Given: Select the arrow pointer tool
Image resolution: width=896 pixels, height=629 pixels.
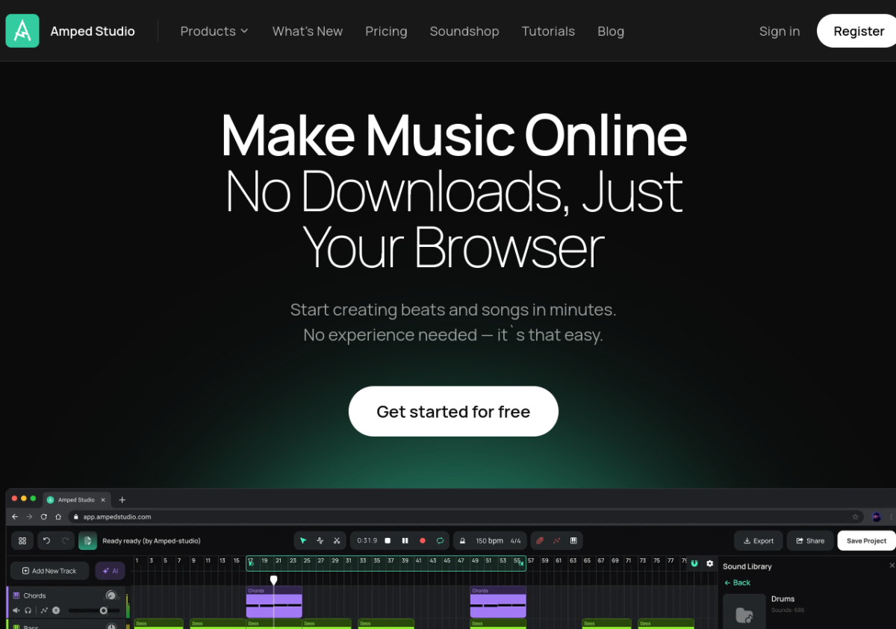Looking at the screenshot, I should 303,541.
